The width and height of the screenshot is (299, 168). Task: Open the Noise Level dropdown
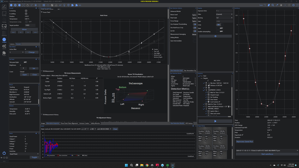pyautogui.click(x=194, y=15)
